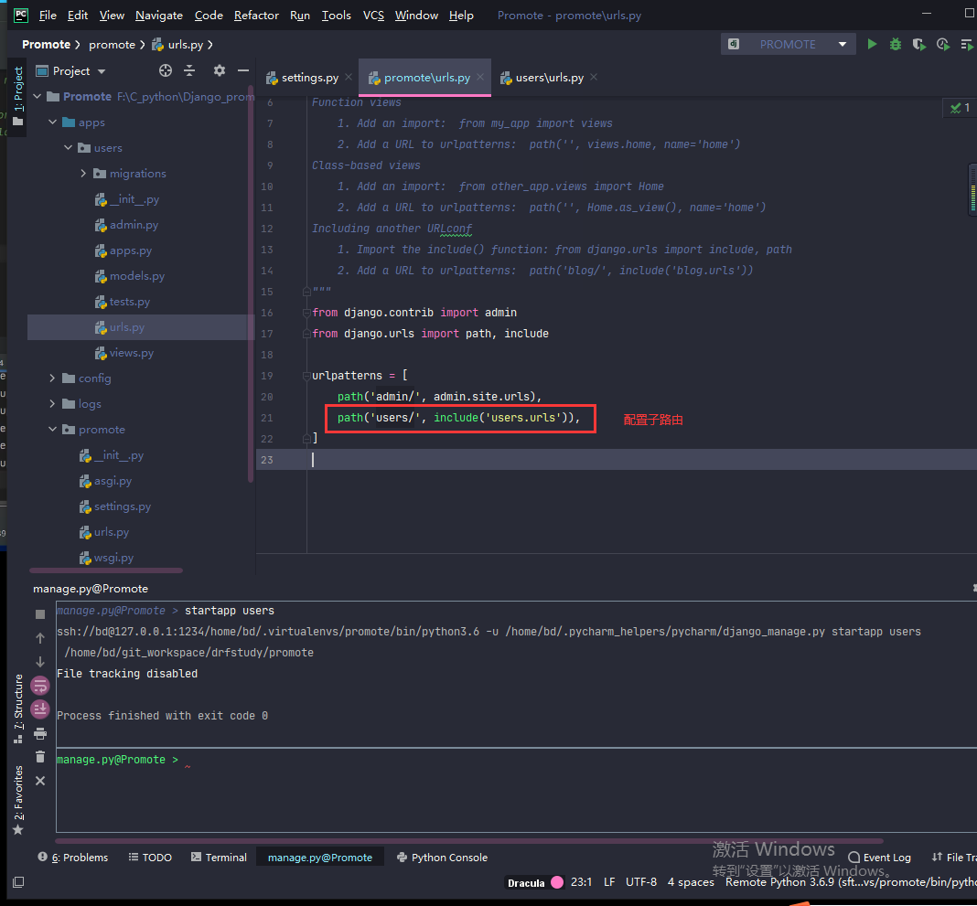Switch to the users\urls.py editor tab
This screenshot has height=906, width=977.
pyautogui.click(x=550, y=78)
